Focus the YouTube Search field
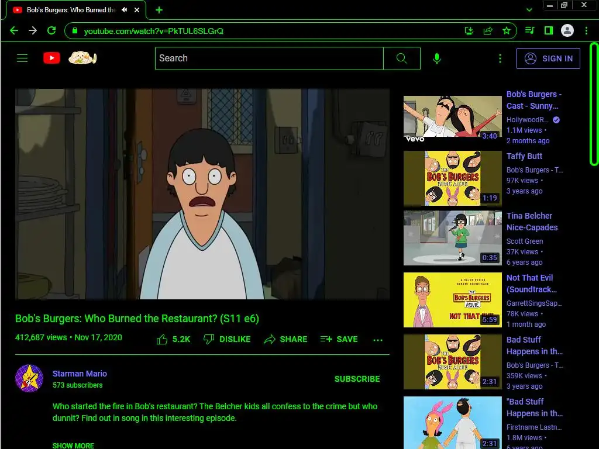This screenshot has height=449, width=599. (x=269, y=58)
